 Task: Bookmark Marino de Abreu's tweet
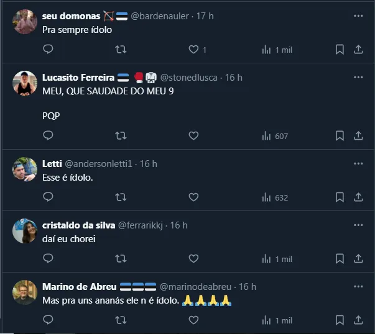(x=340, y=320)
